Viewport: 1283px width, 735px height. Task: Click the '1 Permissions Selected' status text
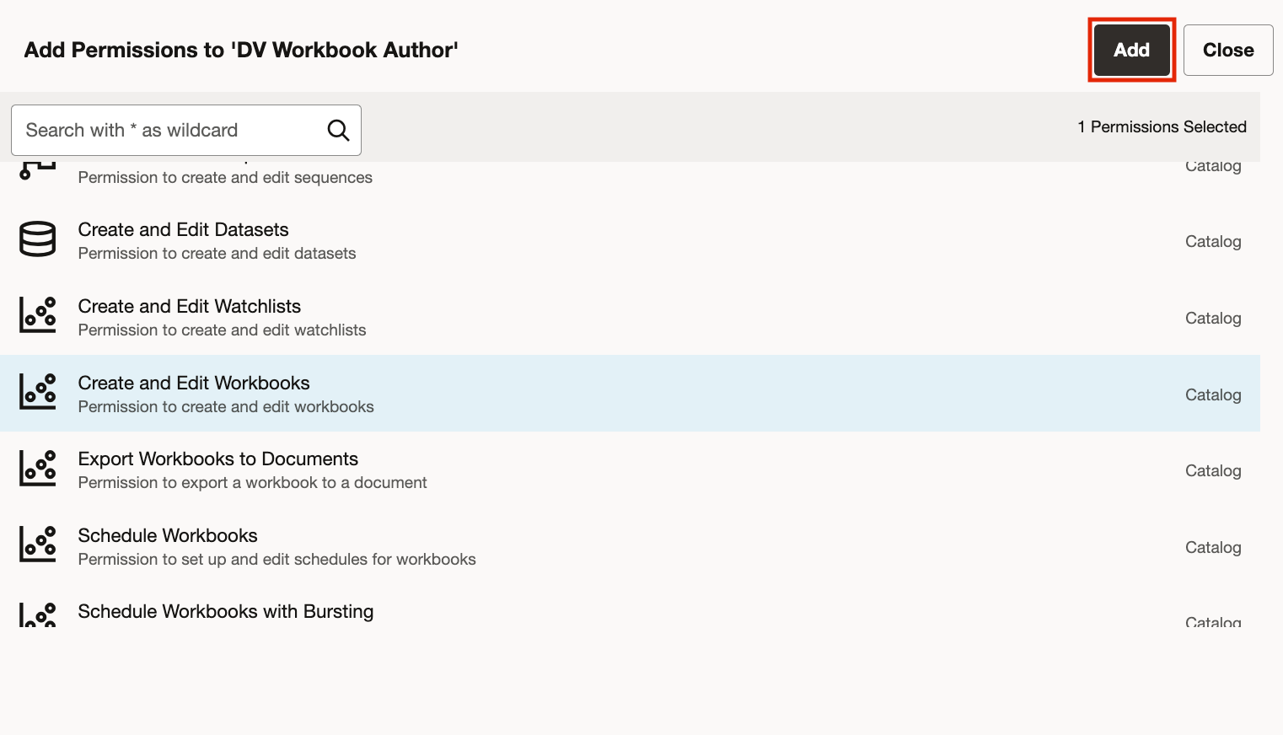click(1162, 126)
